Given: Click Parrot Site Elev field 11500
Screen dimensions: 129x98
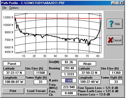Looking at the screenshot, I should pyautogui.click(x=40, y=73).
